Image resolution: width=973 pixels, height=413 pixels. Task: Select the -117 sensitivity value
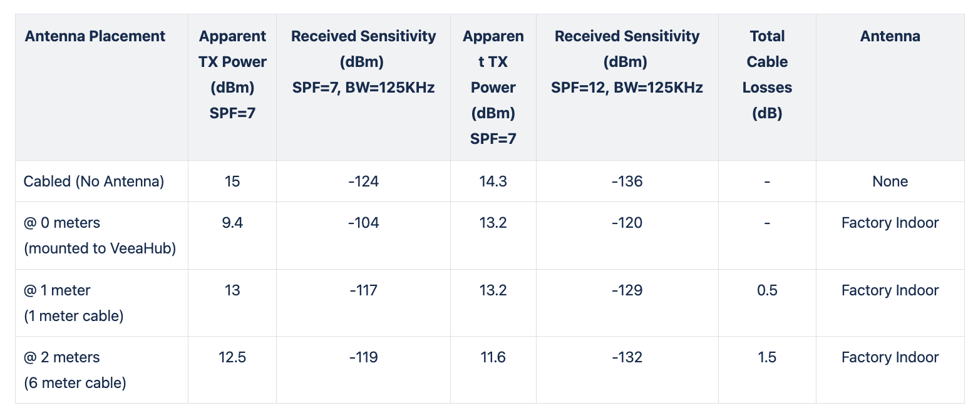point(363,290)
